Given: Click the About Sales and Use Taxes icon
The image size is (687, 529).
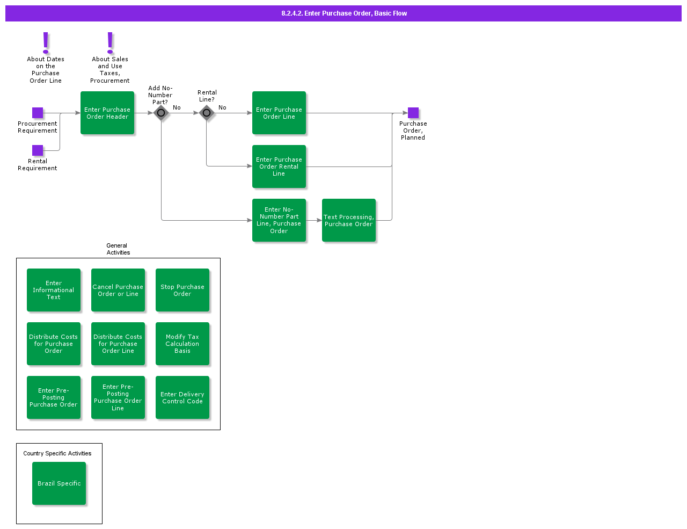Looking at the screenshot, I should [109, 41].
